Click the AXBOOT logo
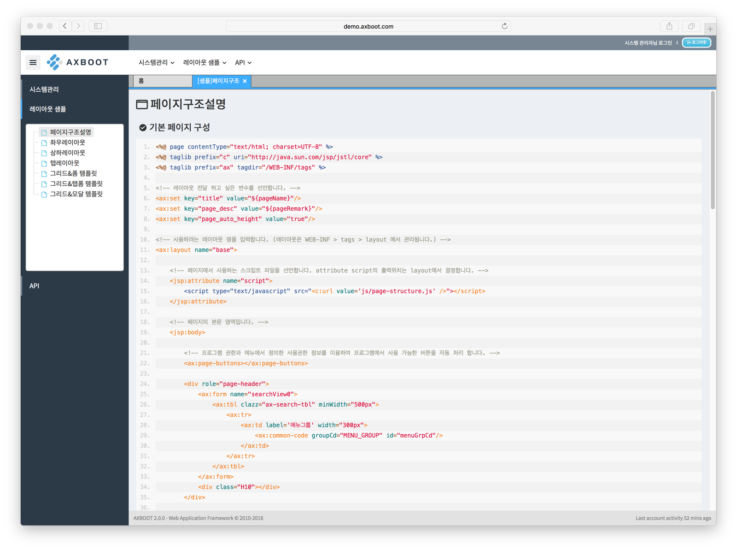 (78, 62)
